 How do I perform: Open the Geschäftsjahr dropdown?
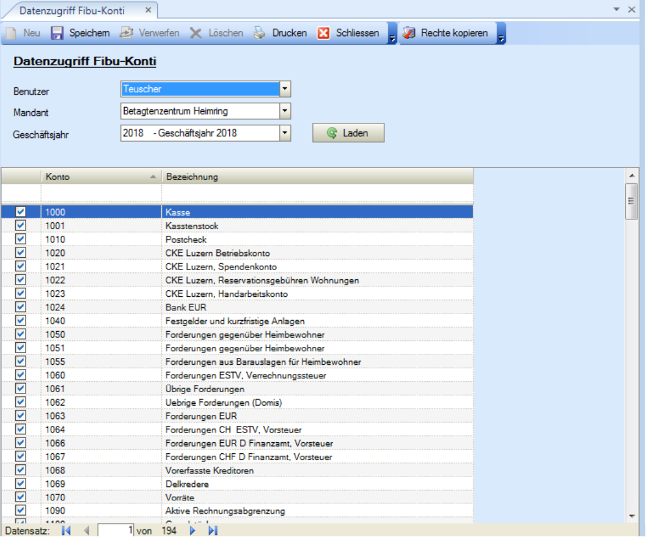(x=284, y=133)
